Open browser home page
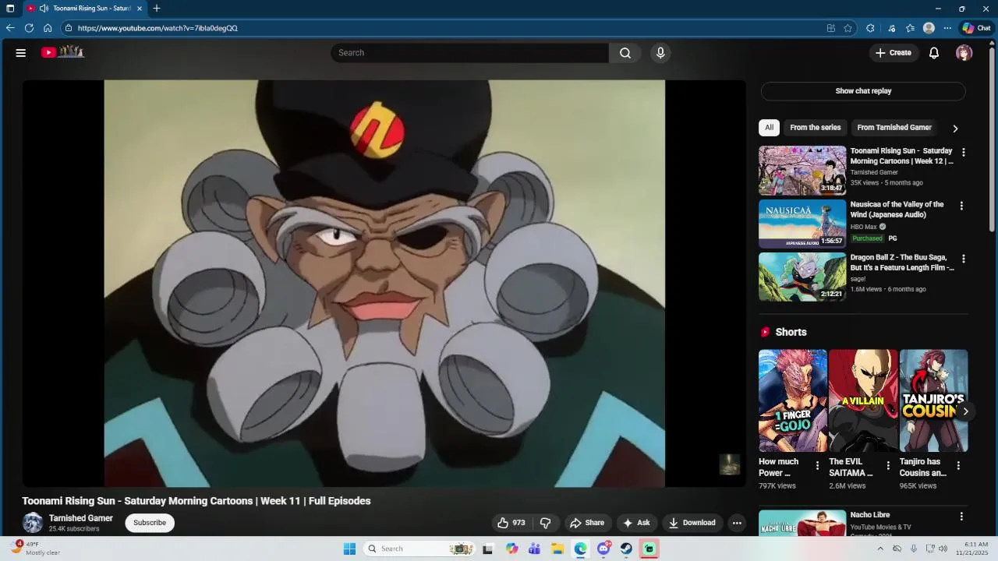This screenshot has height=561, width=998. tap(48, 28)
